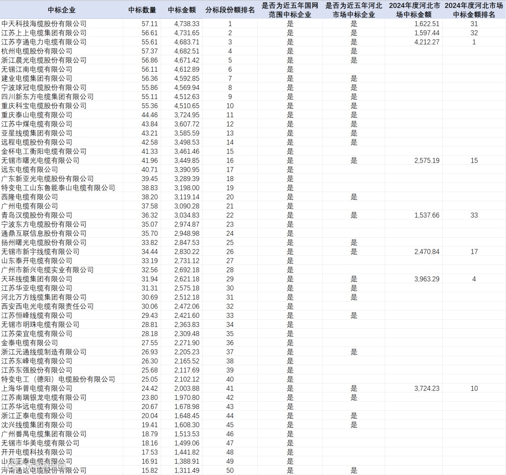Select cell 无锡江南电缆有限公司
The image size is (506, 475).
37,69
